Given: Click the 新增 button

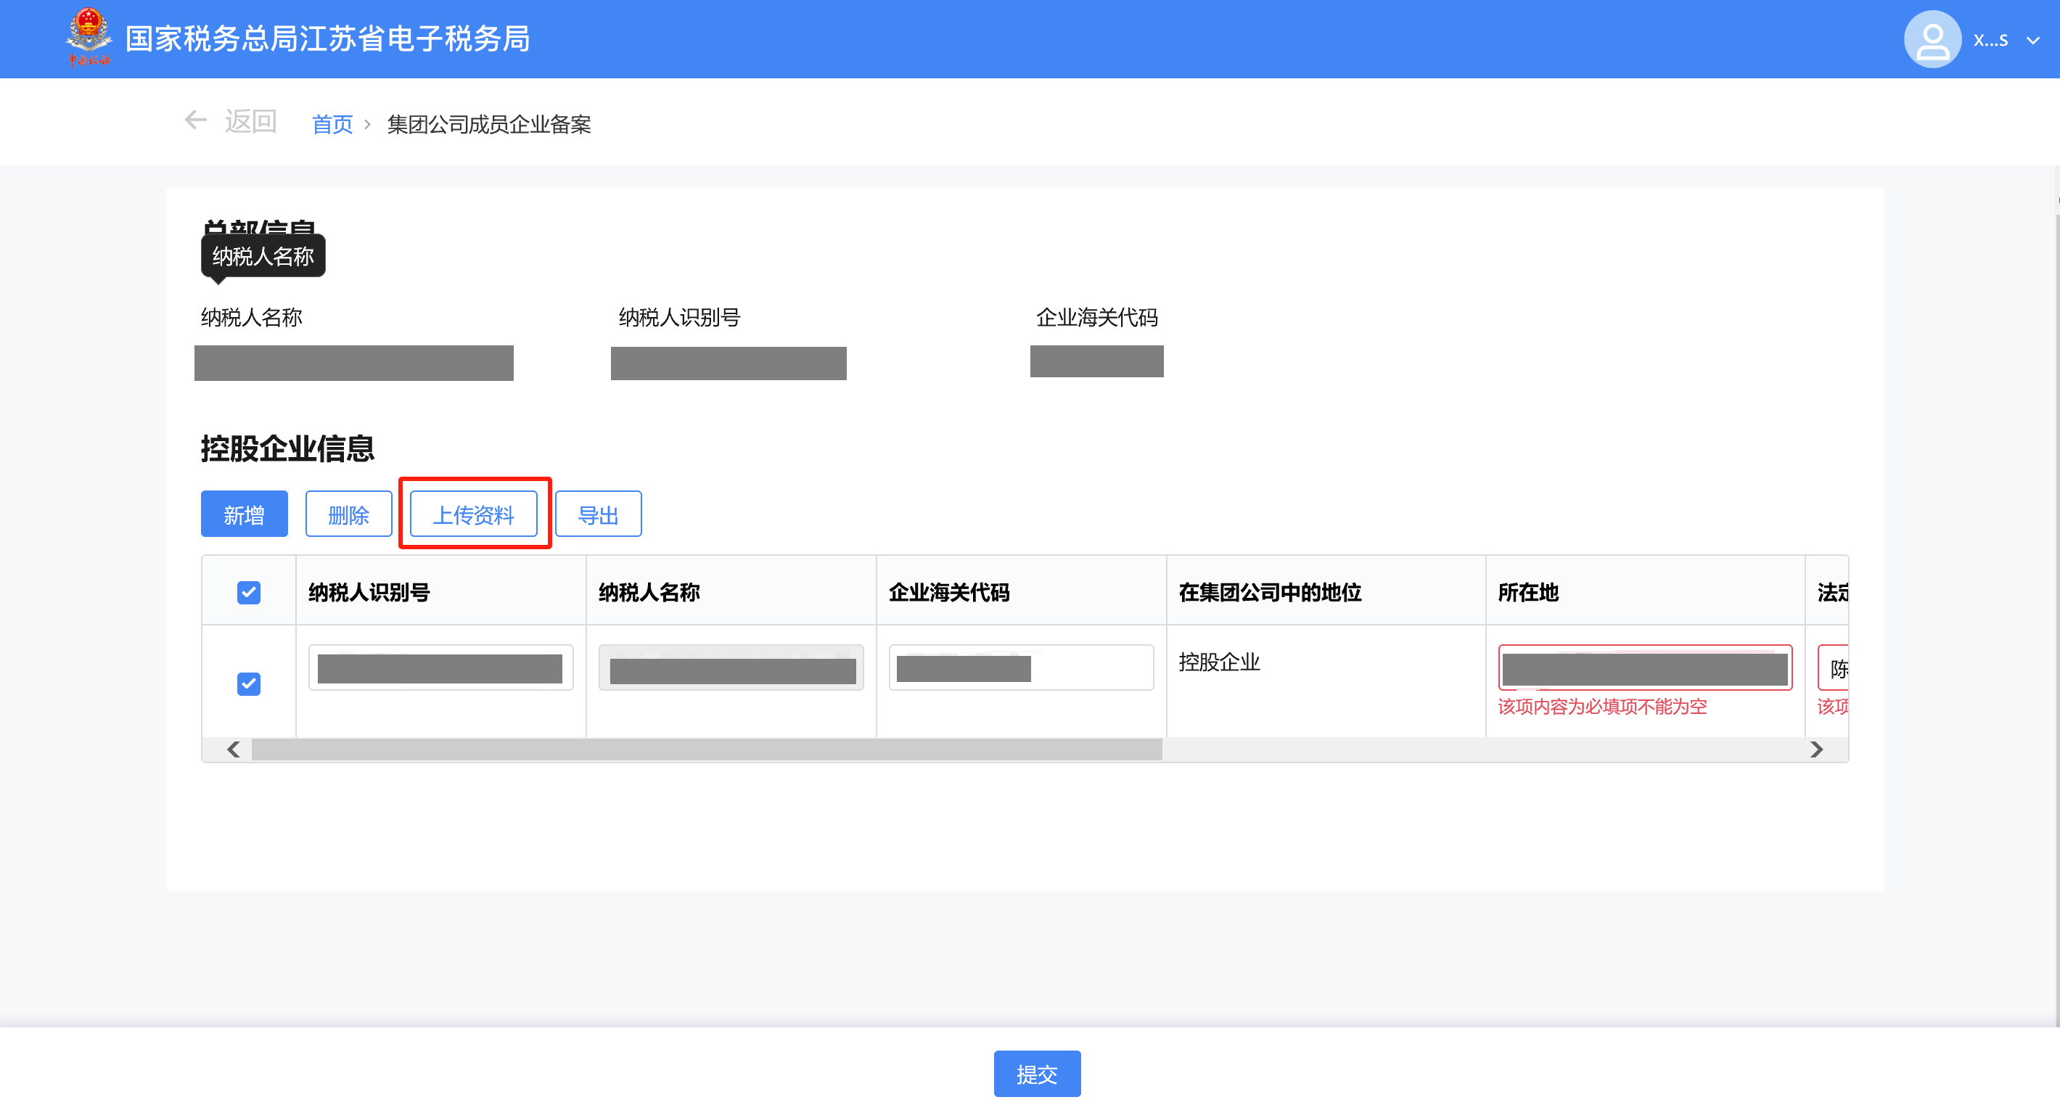Looking at the screenshot, I should [x=244, y=514].
